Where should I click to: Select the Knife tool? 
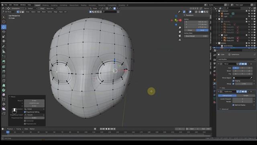[4, 81]
